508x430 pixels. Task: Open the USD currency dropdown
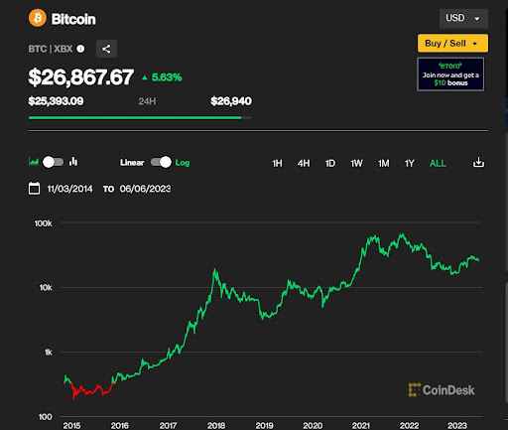[x=463, y=18]
